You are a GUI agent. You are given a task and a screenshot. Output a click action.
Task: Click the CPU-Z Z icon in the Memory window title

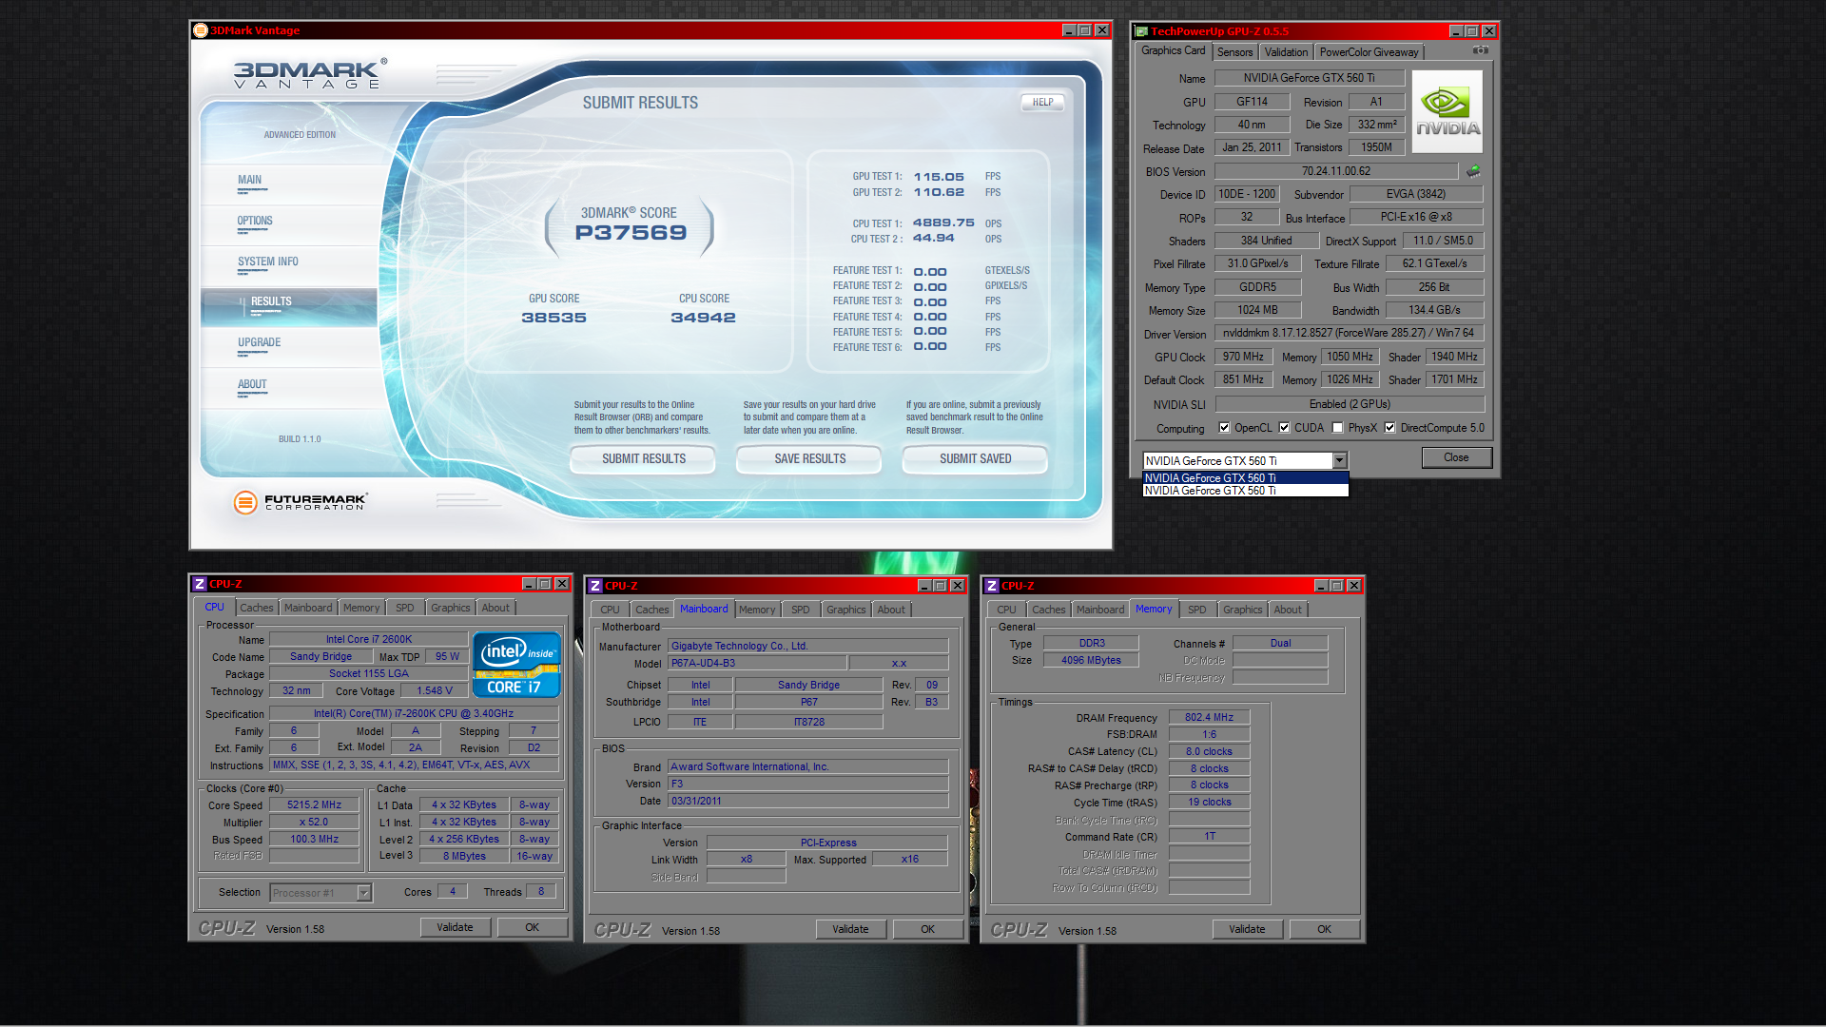click(992, 586)
